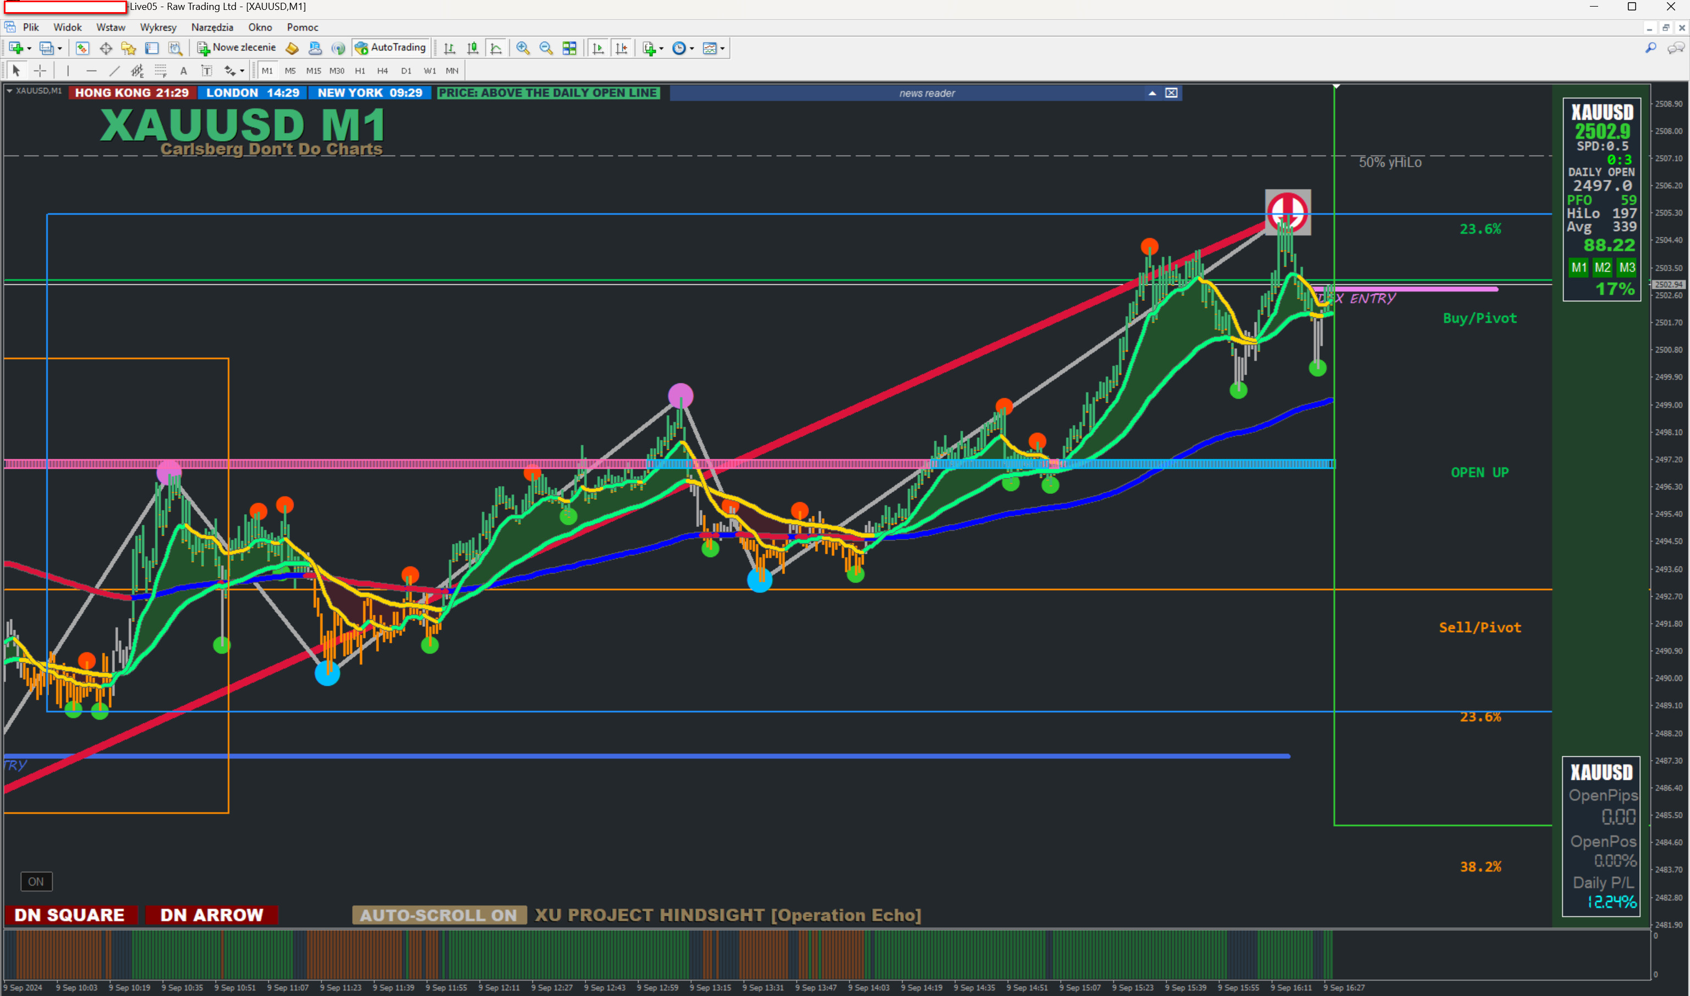
Task: Expand the templates dropdown arrow
Action: pos(722,48)
